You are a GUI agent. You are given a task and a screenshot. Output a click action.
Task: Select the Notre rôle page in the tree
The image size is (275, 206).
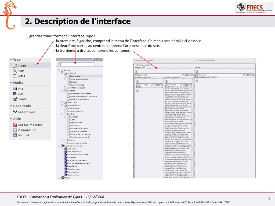[75, 76]
